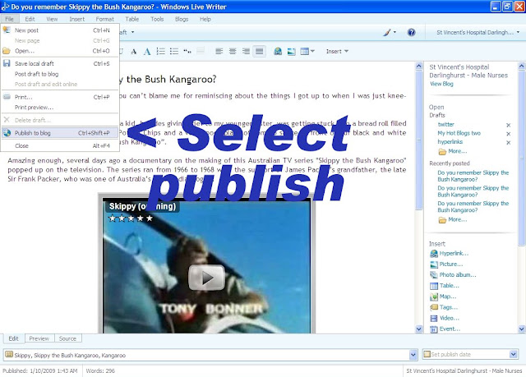Open the Insert menu in menu bar
Viewport: 526px width, 377px height.
[x=76, y=19]
